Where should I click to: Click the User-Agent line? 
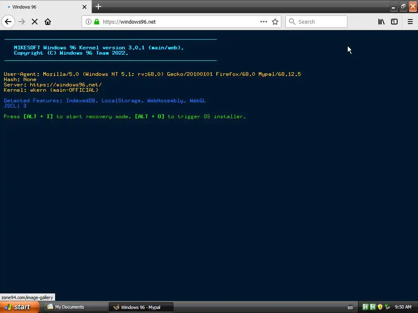152,74
